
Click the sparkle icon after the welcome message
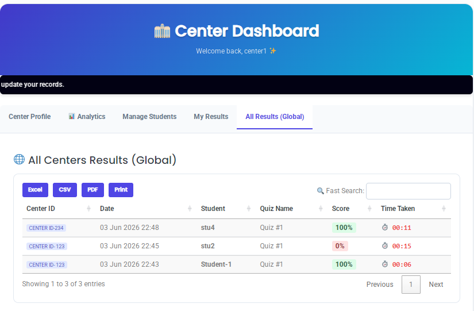(273, 51)
